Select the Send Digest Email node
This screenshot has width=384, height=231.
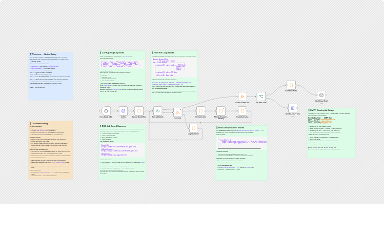[321, 95]
